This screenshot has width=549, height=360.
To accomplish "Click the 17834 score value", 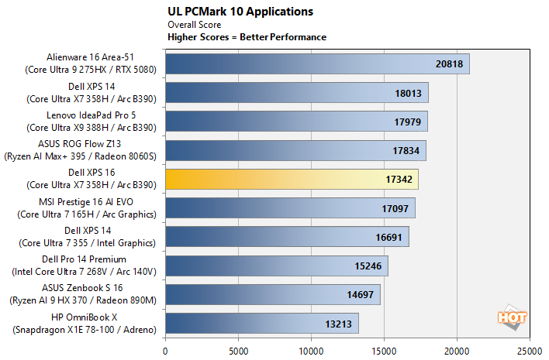I will (x=406, y=151).
